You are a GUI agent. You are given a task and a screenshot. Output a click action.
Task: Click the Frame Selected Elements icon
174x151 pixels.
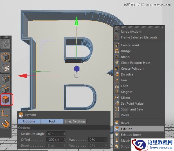[117, 37]
